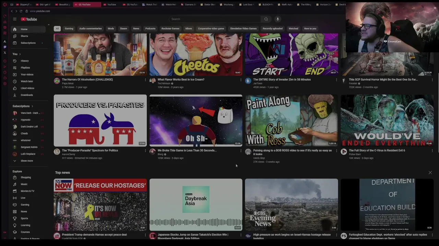The width and height of the screenshot is (439, 246).
Task: Click the browser back arrow
Action: (12, 11)
